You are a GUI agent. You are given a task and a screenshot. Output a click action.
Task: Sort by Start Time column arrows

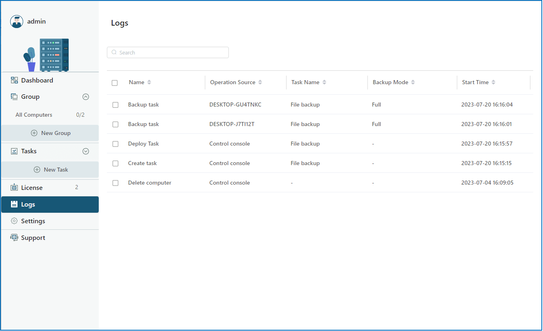click(493, 82)
